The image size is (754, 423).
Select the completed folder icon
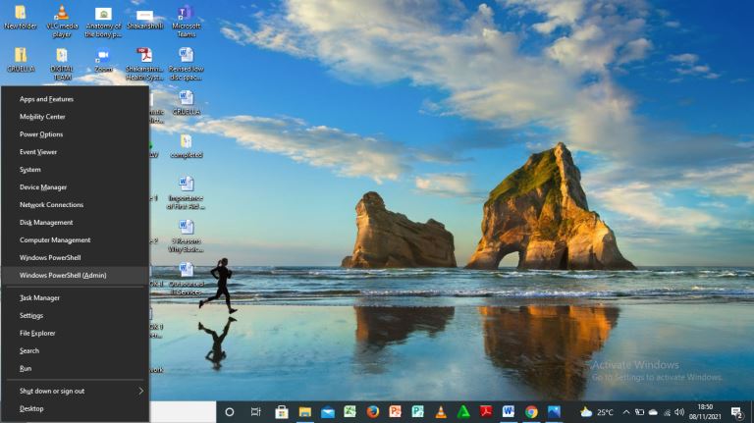(x=187, y=146)
